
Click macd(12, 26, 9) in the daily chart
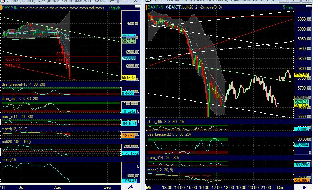tap(15, 129)
